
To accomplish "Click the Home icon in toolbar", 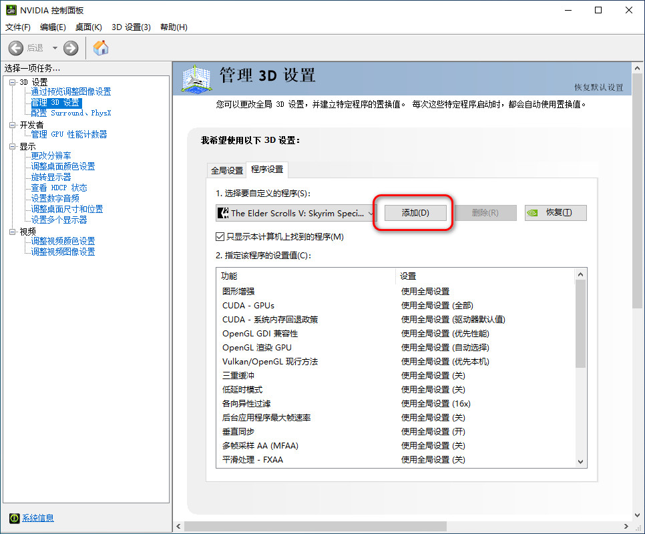I will click(101, 48).
